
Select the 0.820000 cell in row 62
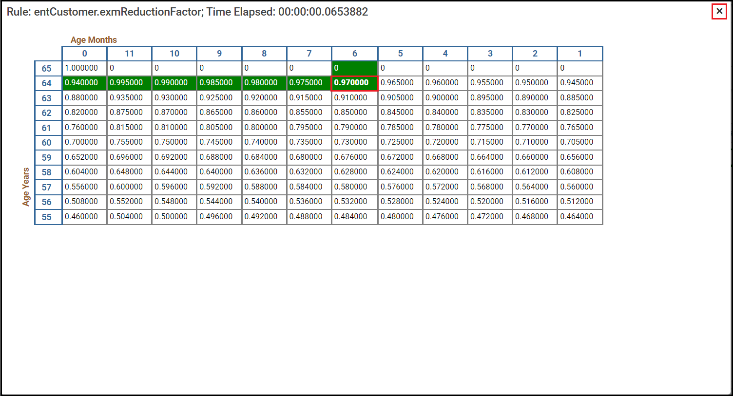[84, 113]
